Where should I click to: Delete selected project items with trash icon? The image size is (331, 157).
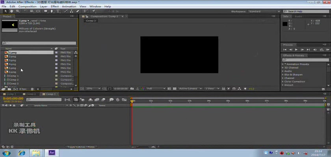[32, 89]
